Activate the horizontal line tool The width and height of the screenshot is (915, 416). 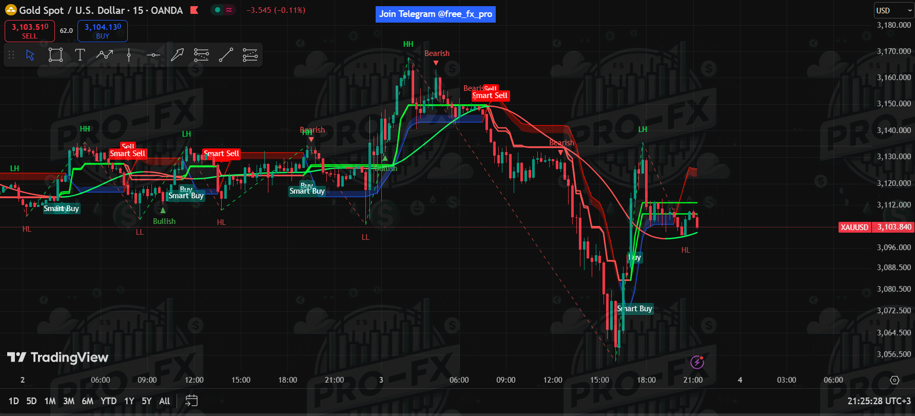(x=153, y=55)
